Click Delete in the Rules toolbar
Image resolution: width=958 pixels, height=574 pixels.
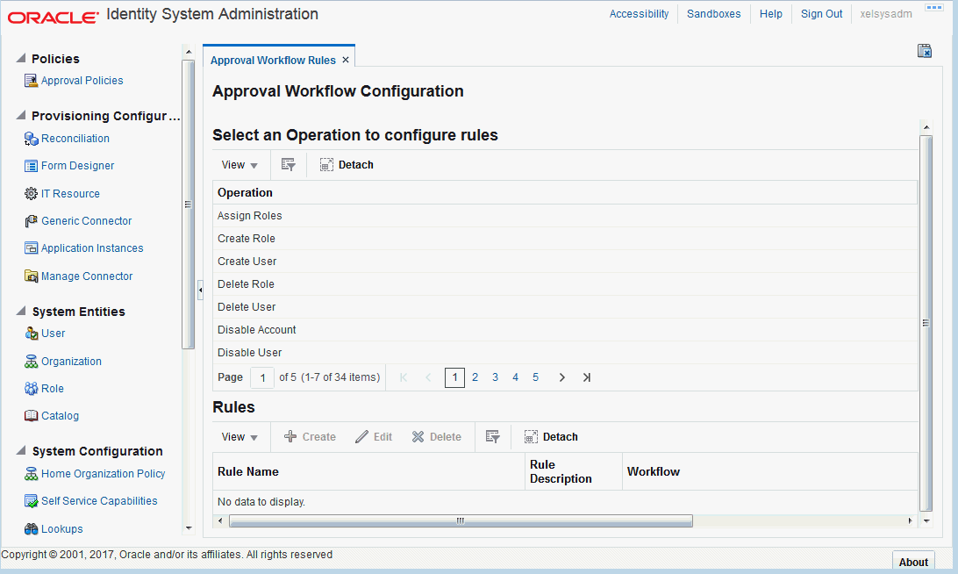(436, 436)
